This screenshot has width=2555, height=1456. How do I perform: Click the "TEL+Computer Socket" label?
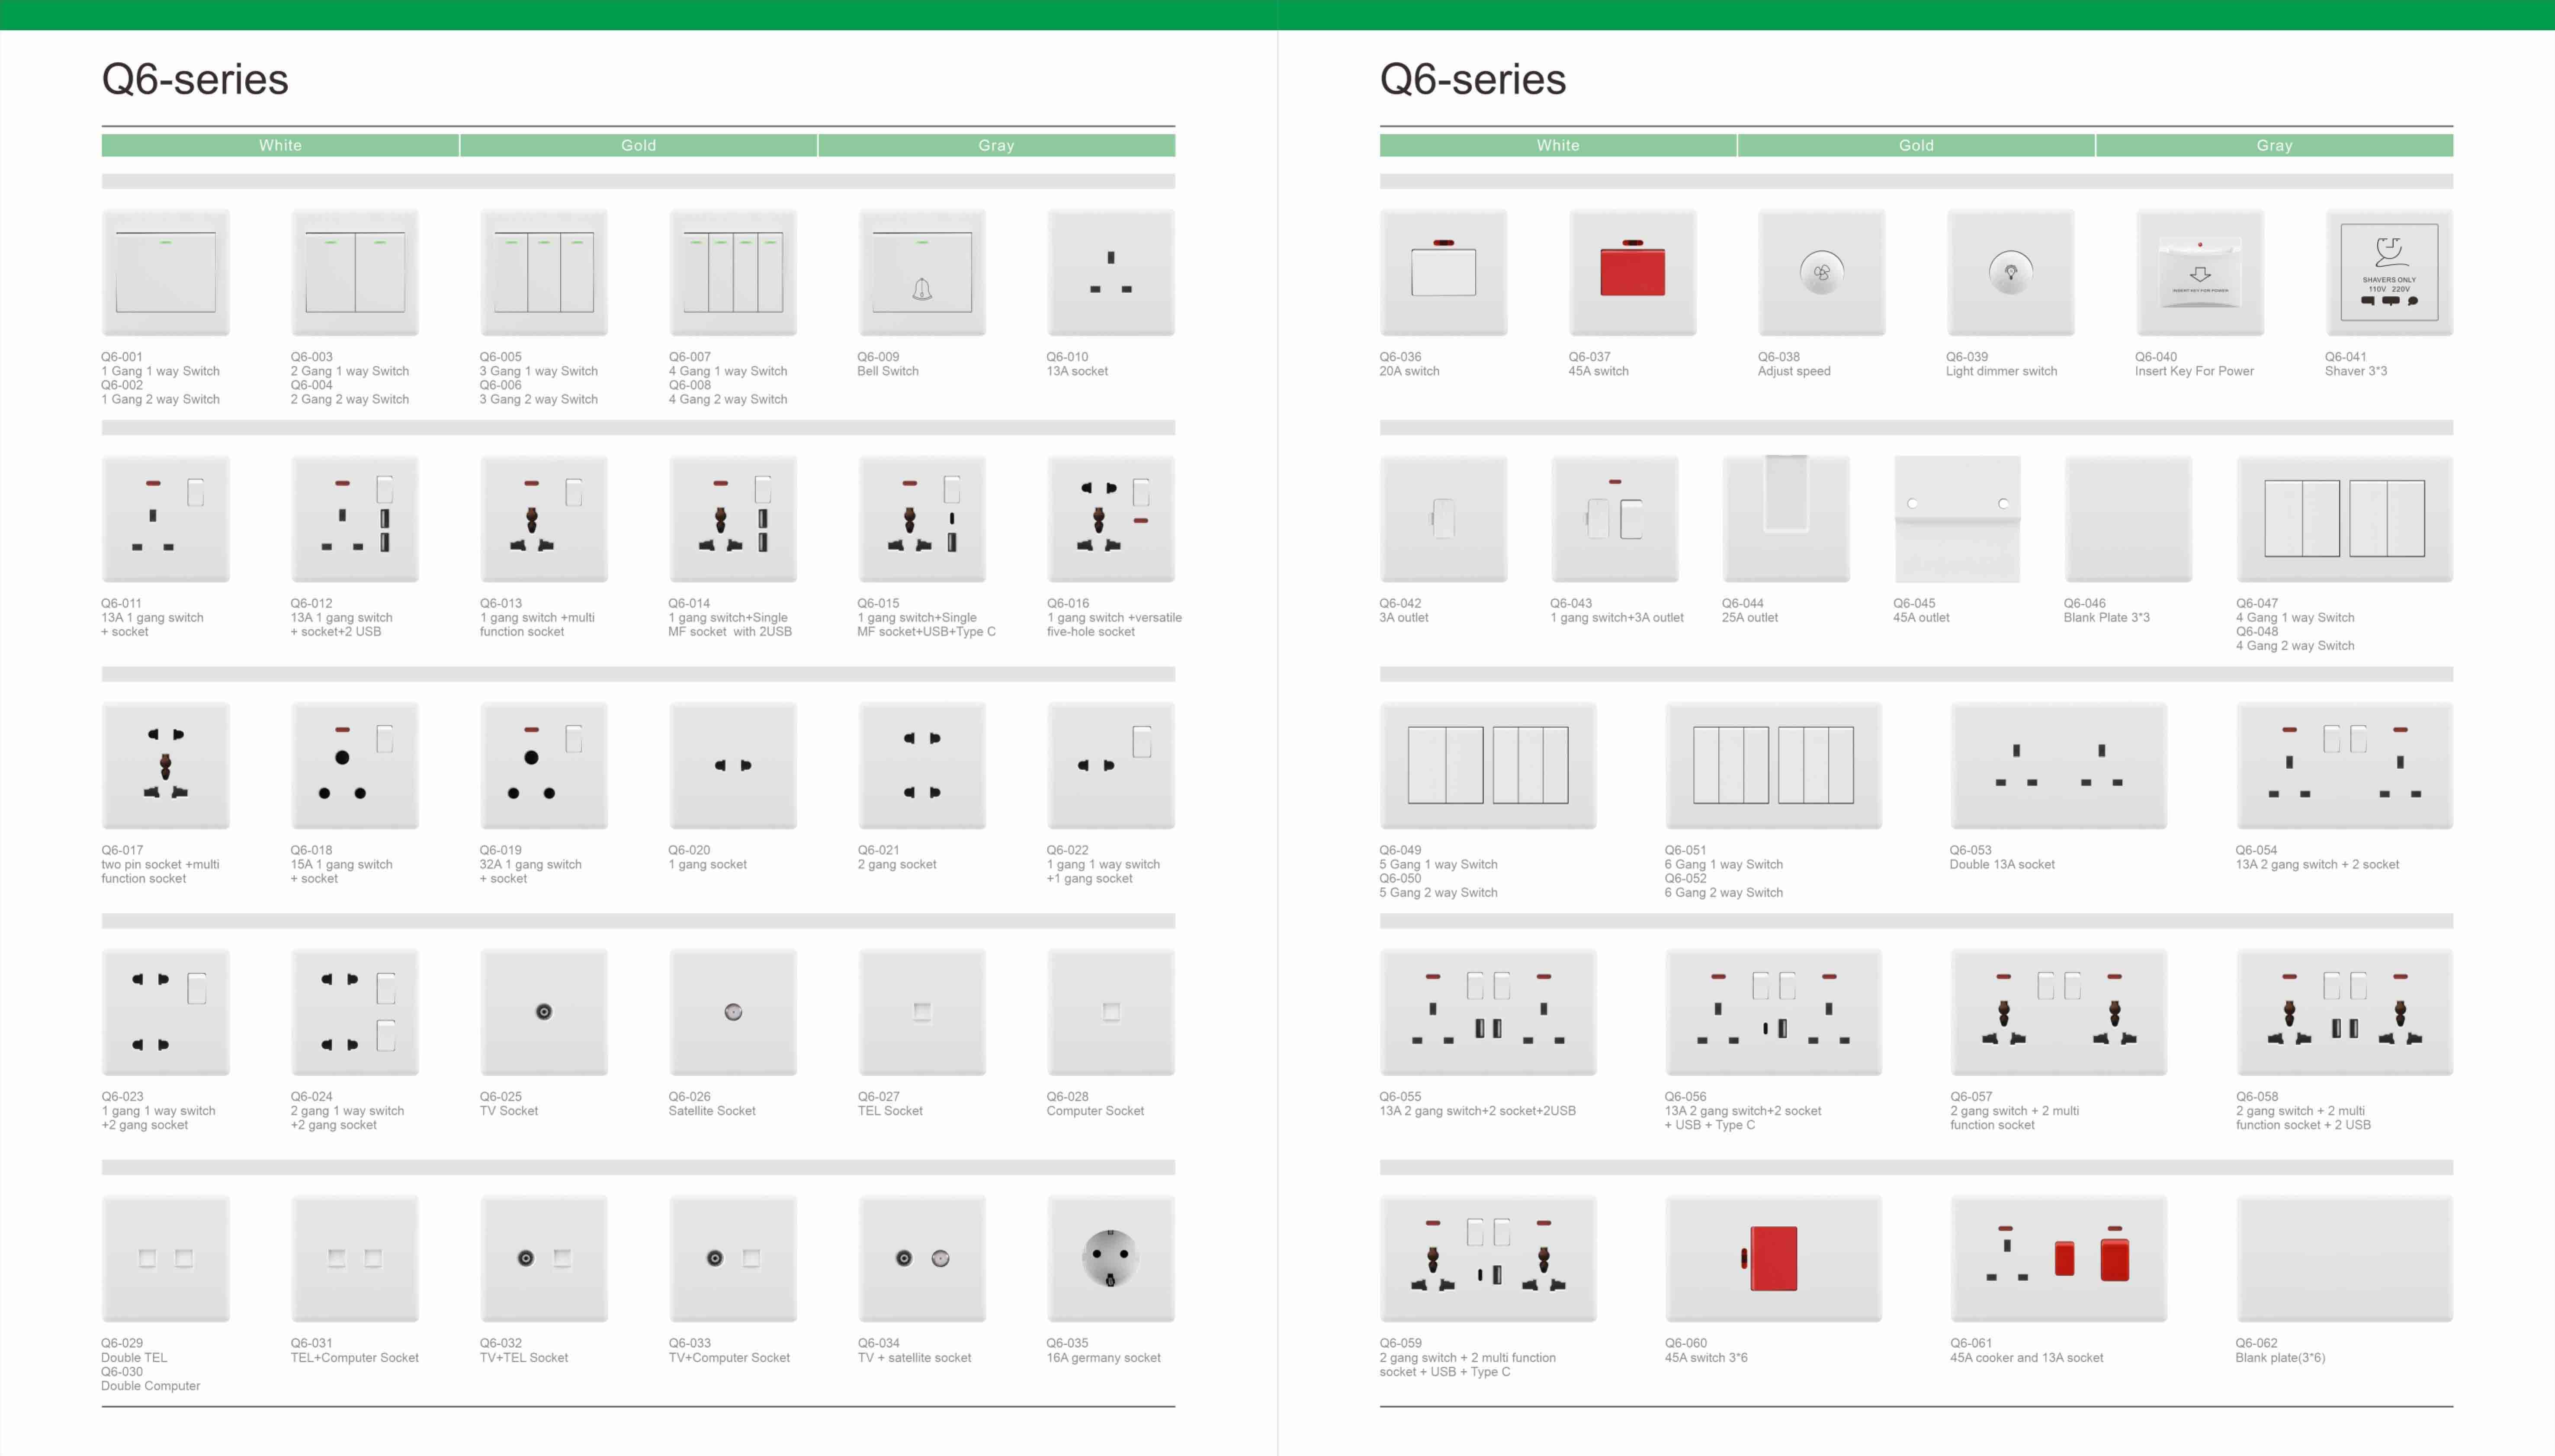(354, 1358)
